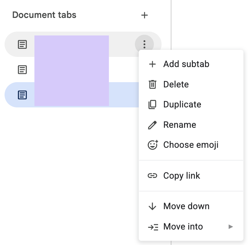Screen dimensions: 248x245
Task: Click the indent arrow icon beside Move into
Action: 153,227
